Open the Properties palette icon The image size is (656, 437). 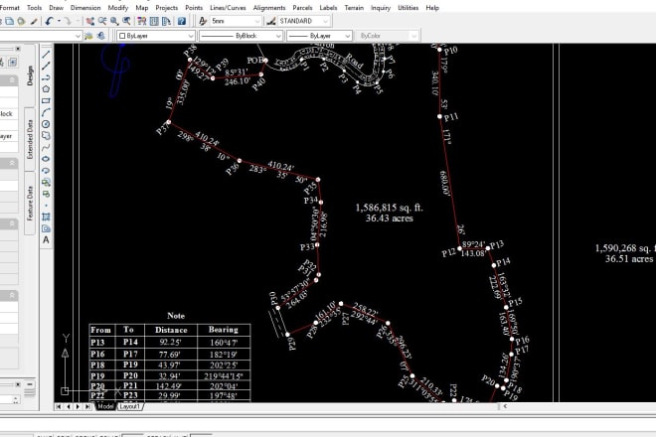142,21
